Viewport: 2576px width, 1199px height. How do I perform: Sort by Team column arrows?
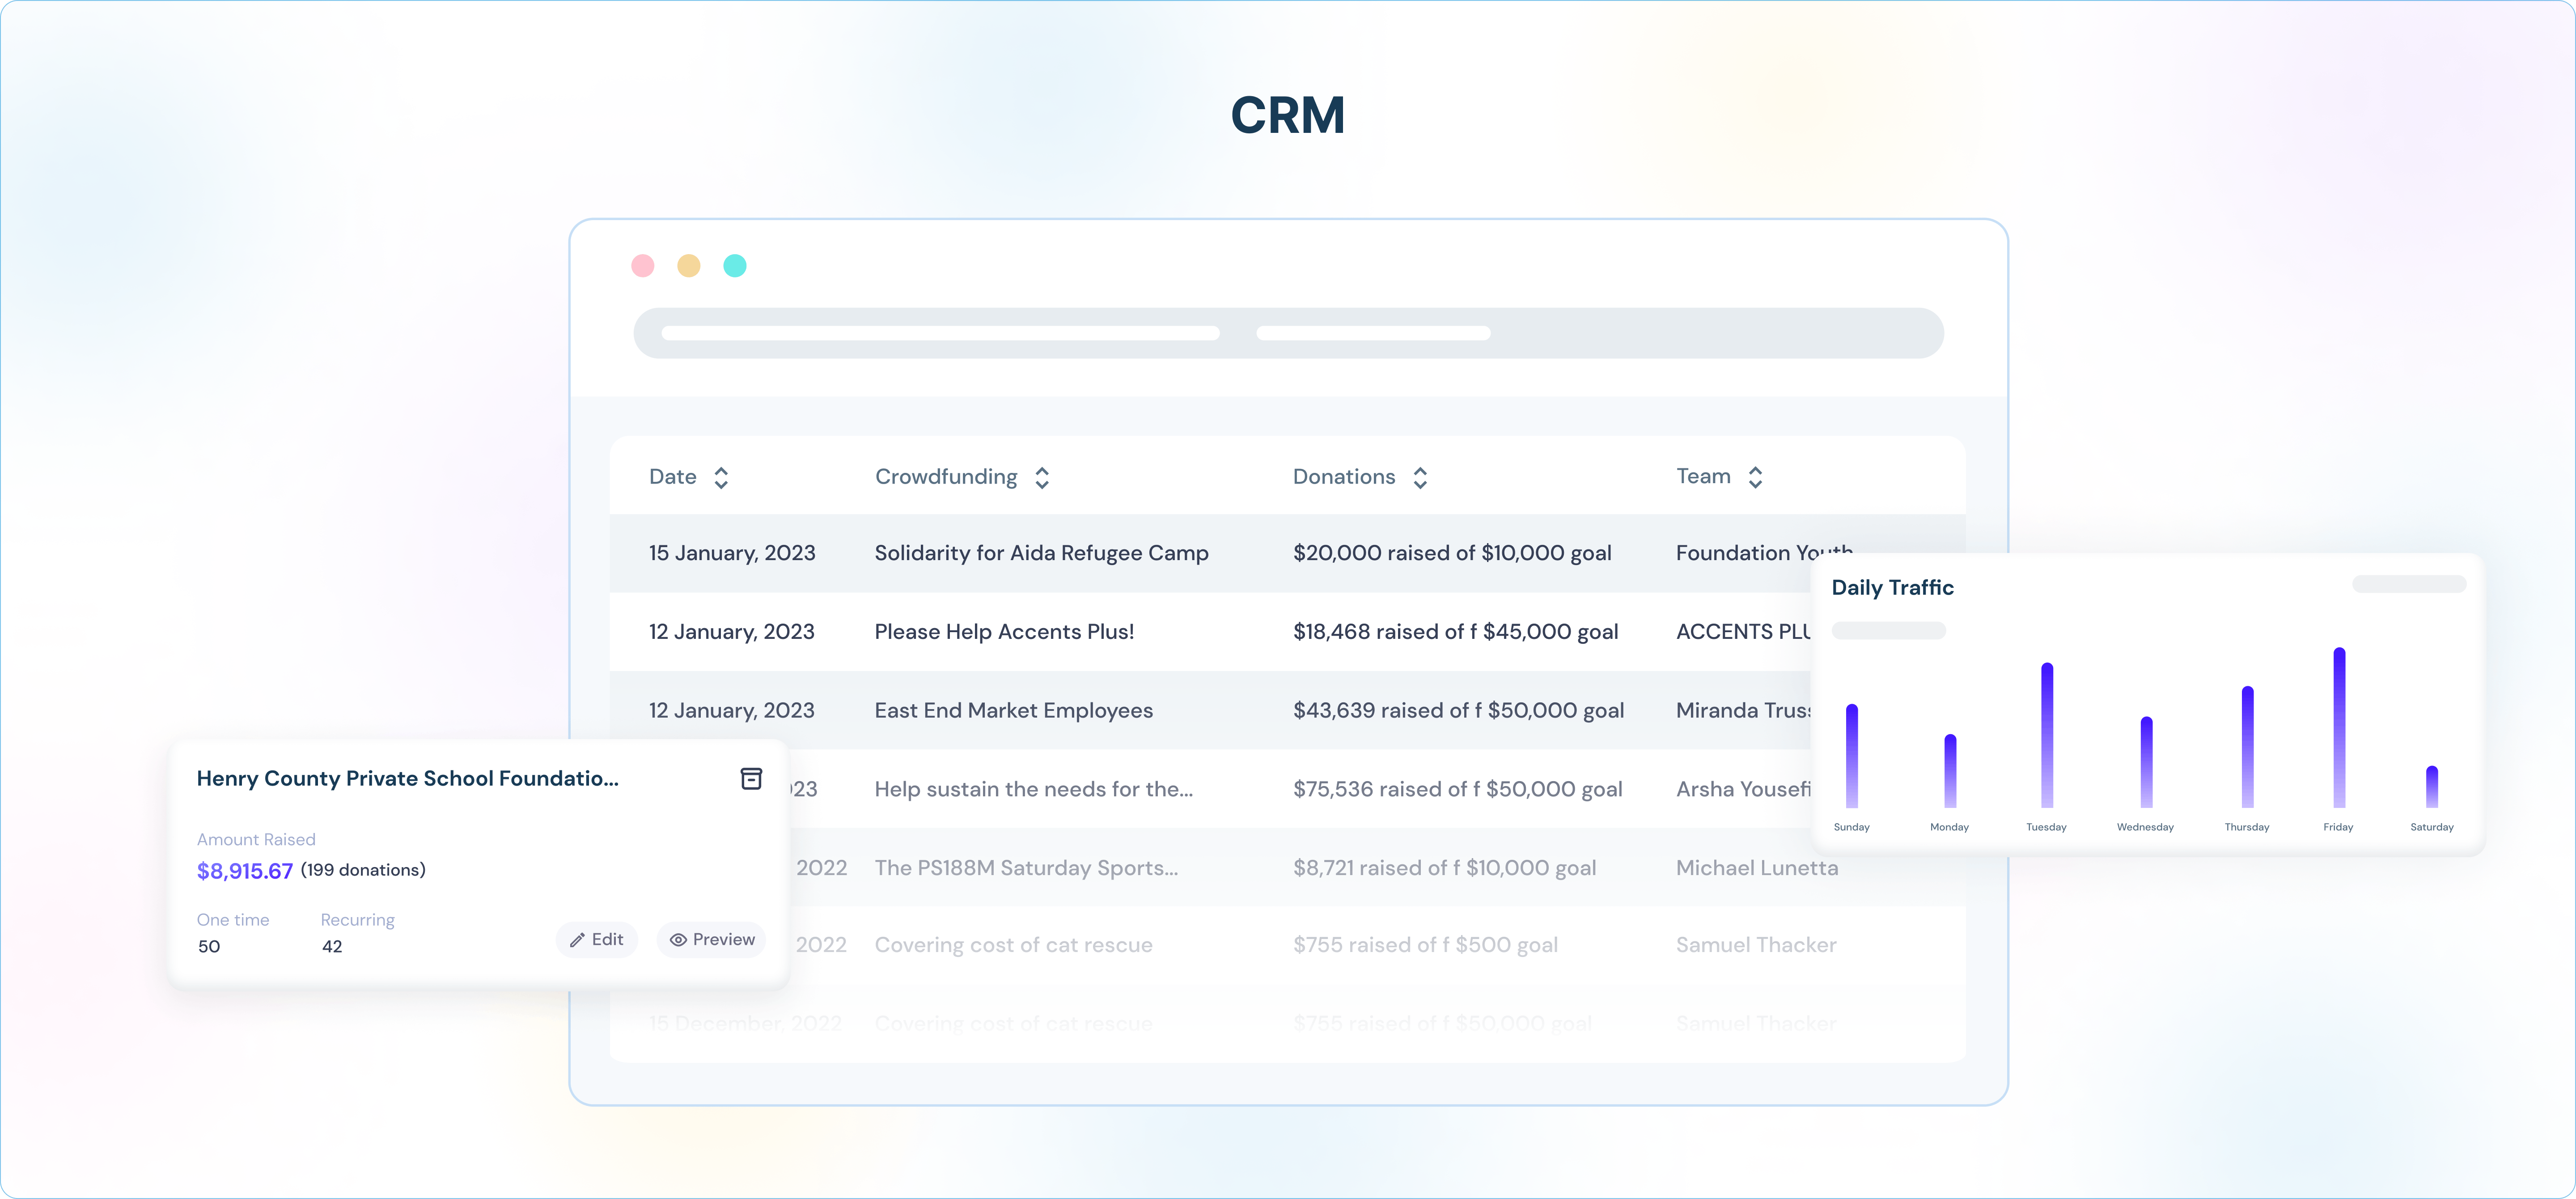pos(1755,477)
